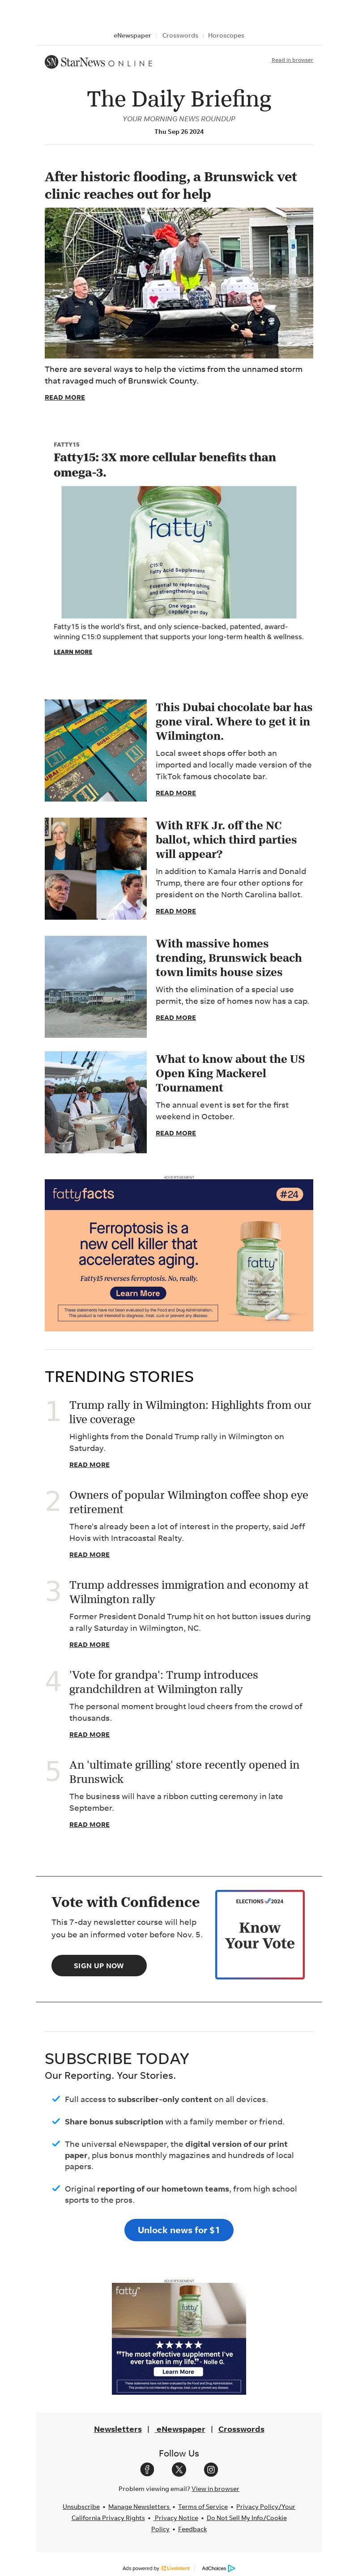
Task: Open the Instagram social icon
Action: pyautogui.click(x=211, y=2469)
